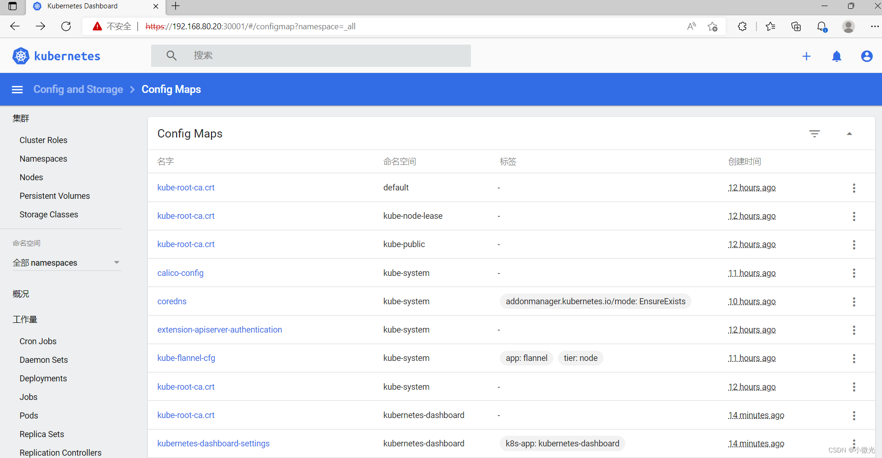Open extension-apiserver-authentication link
The image size is (882, 458).
[x=220, y=330]
